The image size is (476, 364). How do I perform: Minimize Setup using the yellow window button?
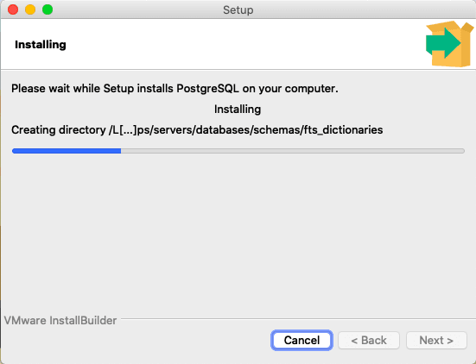point(30,9)
